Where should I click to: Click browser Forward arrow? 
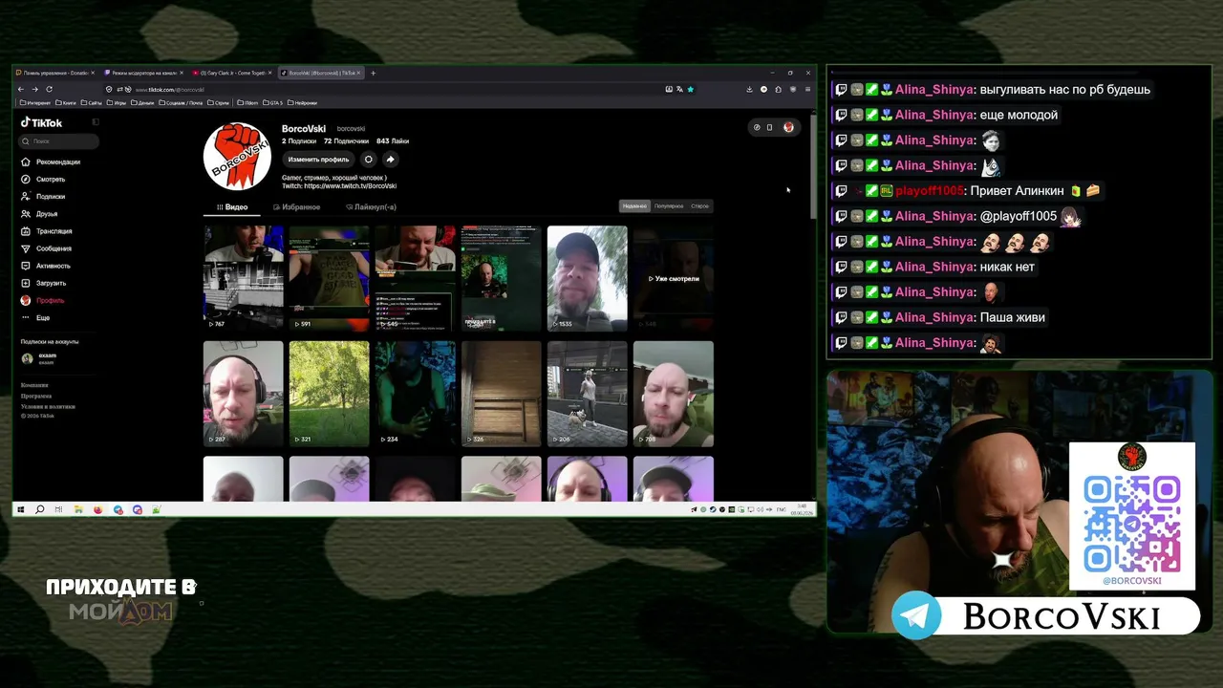click(35, 89)
